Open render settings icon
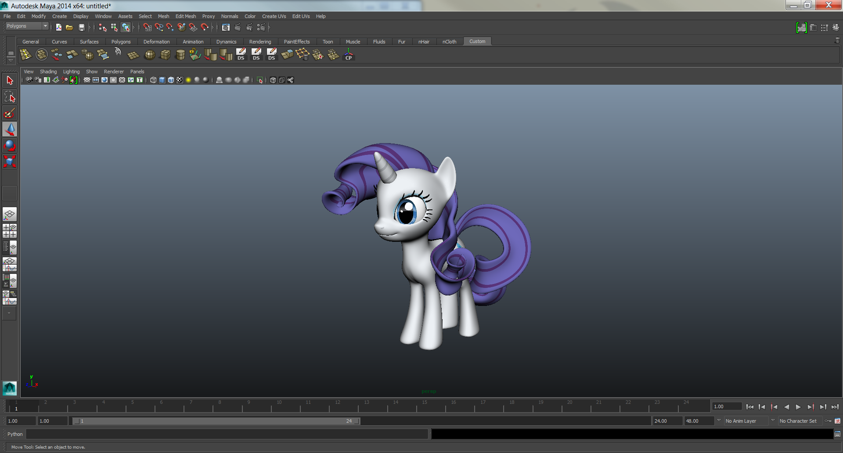The width and height of the screenshot is (843, 453). 261,27
